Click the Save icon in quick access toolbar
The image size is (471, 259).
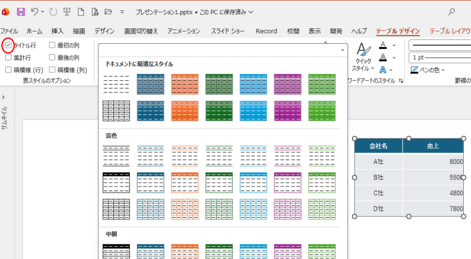pos(21,12)
